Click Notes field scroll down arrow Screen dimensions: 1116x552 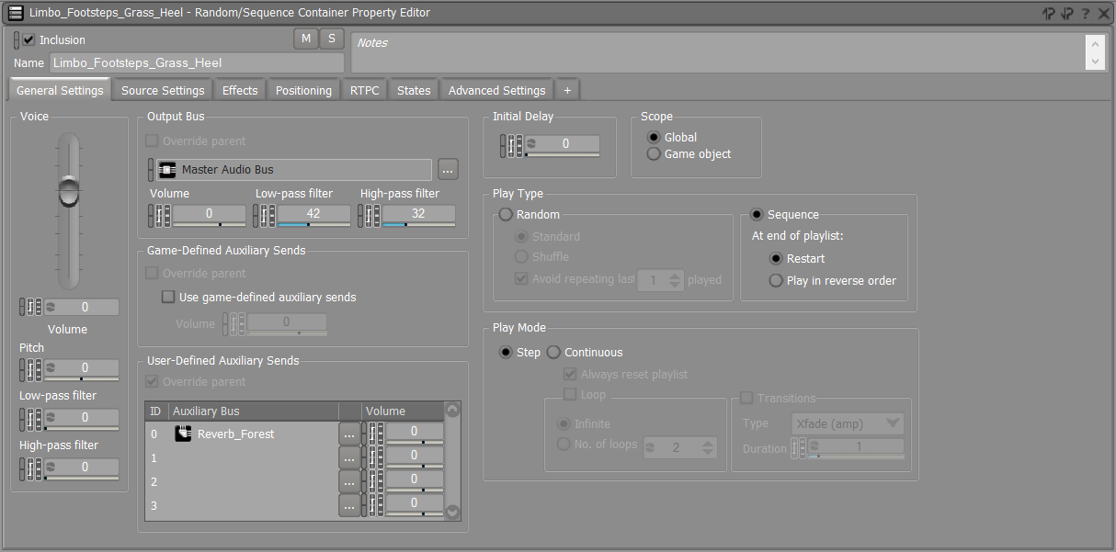1095,62
